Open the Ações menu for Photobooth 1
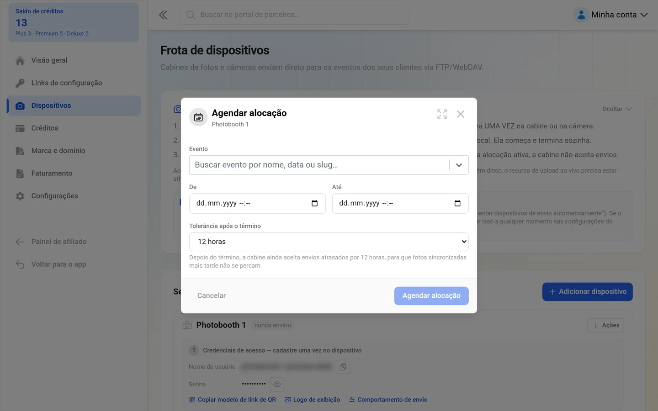This screenshot has width=658, height=411. tap(605, 325)
